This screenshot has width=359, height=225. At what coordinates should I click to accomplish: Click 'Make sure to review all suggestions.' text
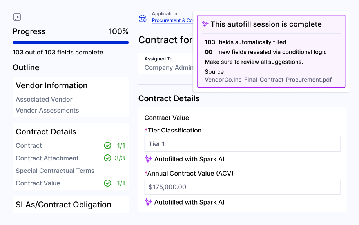(x=254, y=62)
